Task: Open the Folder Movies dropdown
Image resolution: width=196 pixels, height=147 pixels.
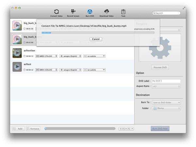Action: pyautogui.click(x=166, y=108)
